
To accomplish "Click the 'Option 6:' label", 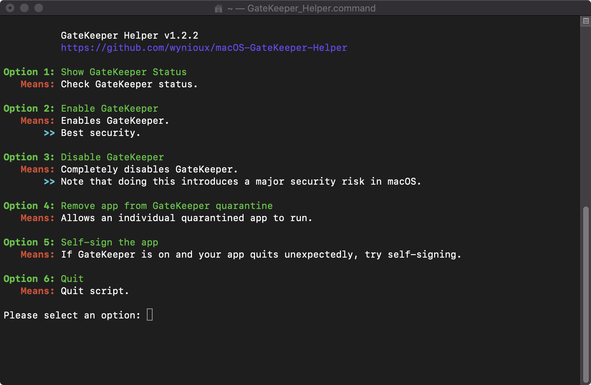I will click(x=29, y=279).
